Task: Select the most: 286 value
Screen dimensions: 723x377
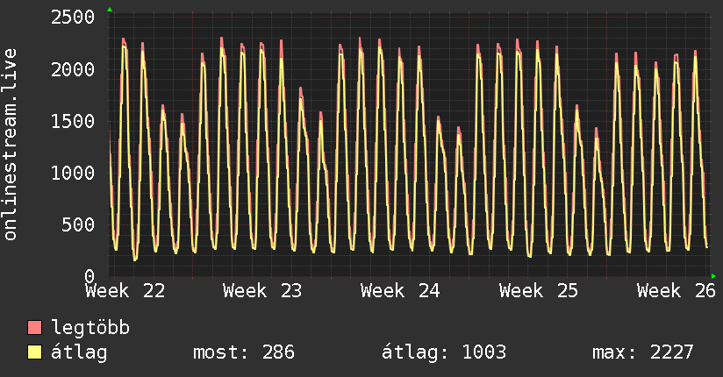Action: (243, 352)
